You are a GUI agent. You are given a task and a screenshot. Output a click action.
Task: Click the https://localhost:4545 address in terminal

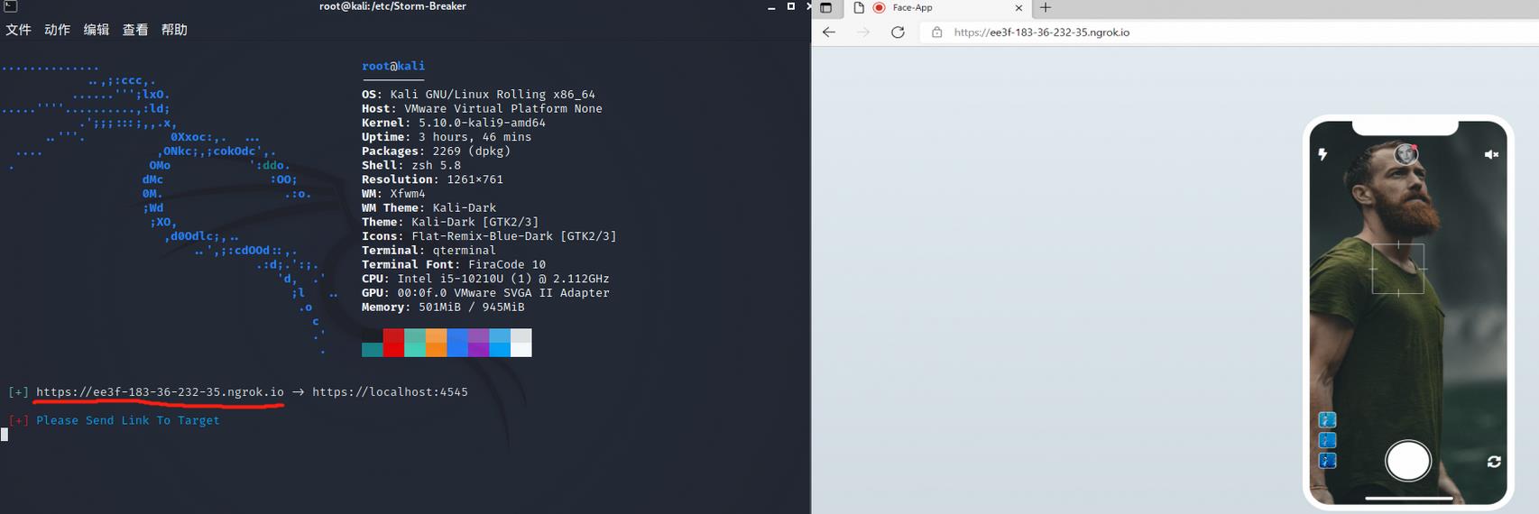(x=390, y=392)
